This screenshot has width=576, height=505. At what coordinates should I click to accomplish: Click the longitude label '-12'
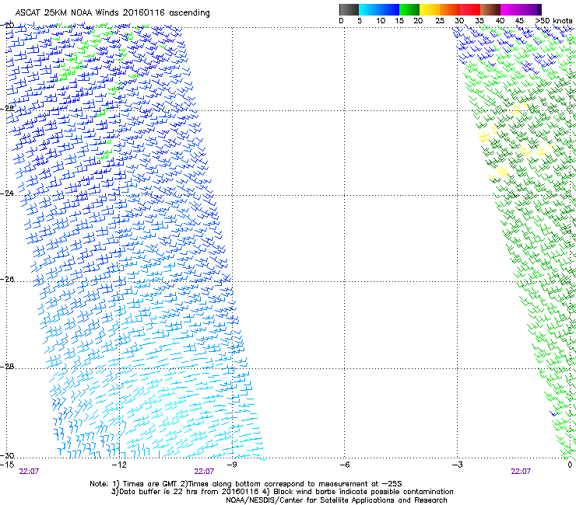[x=119, y=465]
